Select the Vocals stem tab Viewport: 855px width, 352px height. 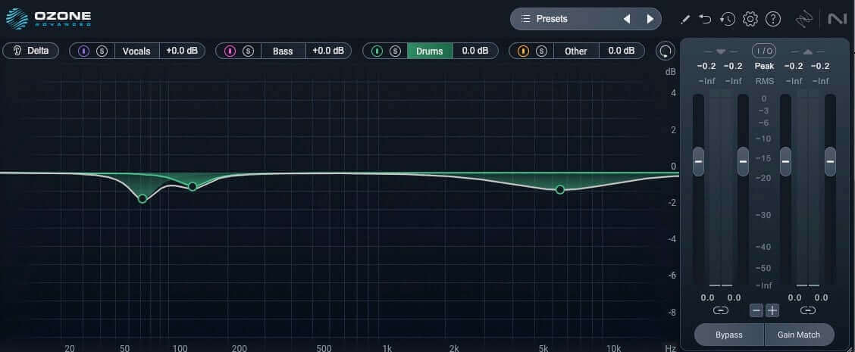point(136,51)
